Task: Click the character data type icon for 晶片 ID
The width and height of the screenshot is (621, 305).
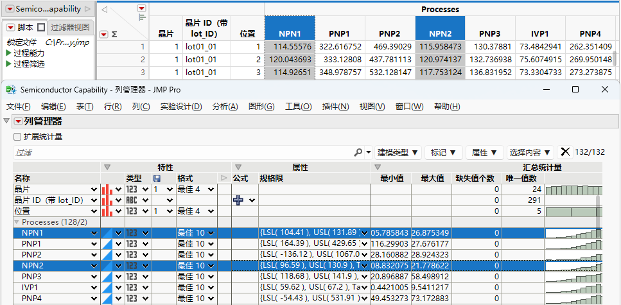Action: tap(132, 200)
